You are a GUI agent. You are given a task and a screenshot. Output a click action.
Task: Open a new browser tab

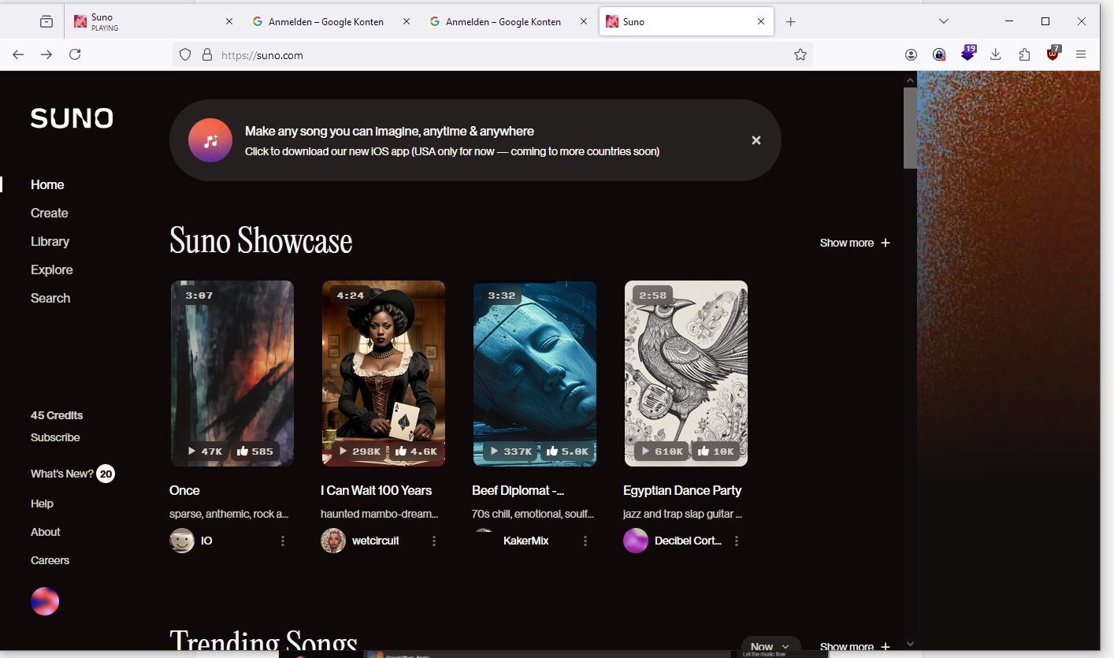click(791, 22)
